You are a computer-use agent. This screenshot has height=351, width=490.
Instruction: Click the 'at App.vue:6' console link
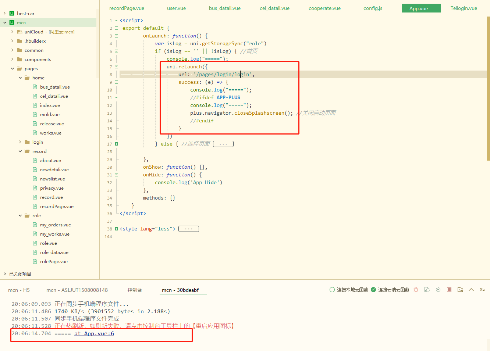coord(94,333)
